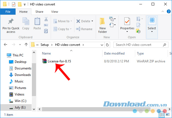
Task: Open the Customize Quick Access Toolbar dropdown
Action: coord(25,5)
